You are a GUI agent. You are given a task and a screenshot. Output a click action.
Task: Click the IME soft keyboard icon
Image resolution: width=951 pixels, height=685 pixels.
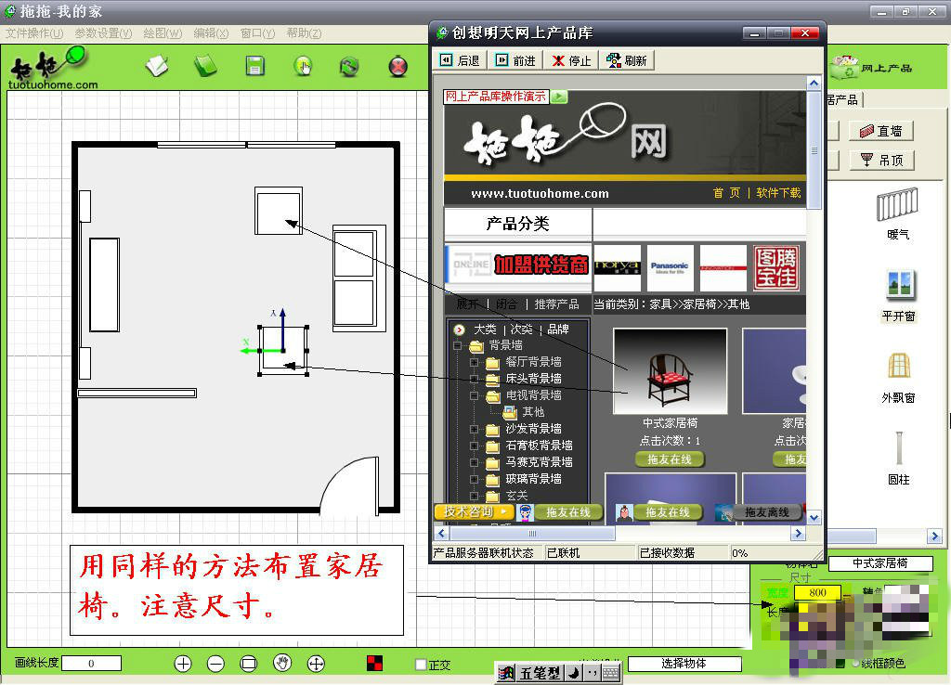611,673
